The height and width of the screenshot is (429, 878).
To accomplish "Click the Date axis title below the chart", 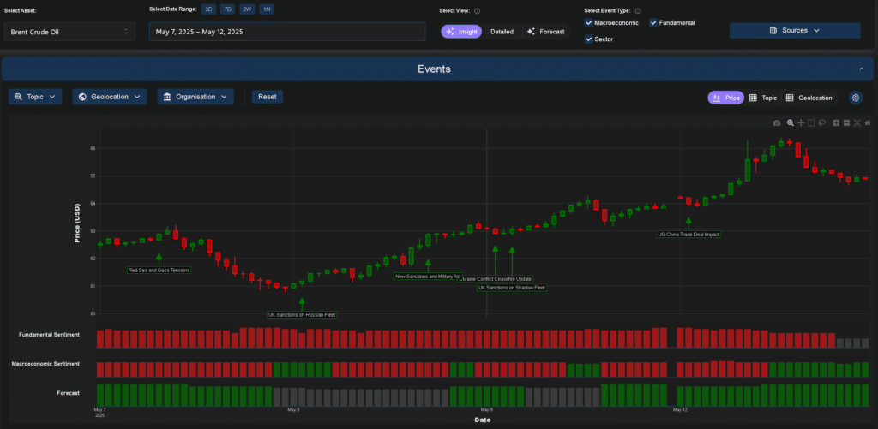I will (x=483, y=420).
